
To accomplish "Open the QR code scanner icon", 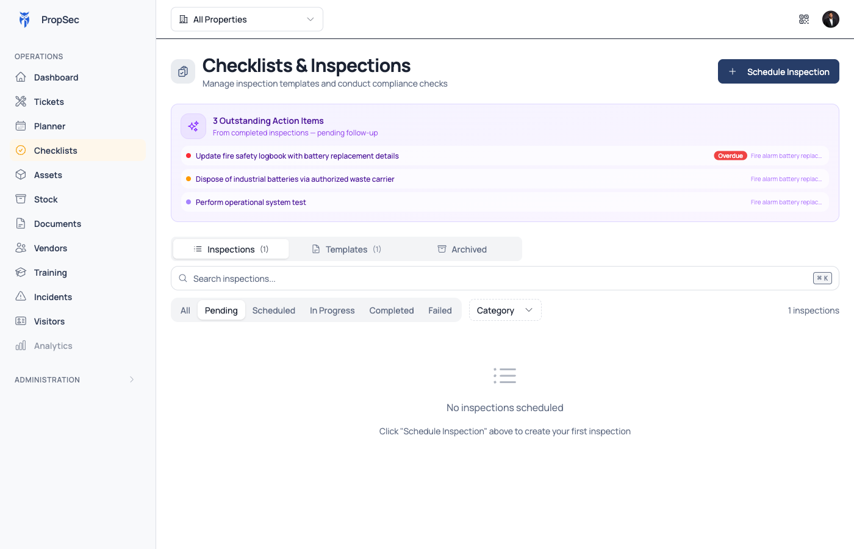I will coord(804,20).
